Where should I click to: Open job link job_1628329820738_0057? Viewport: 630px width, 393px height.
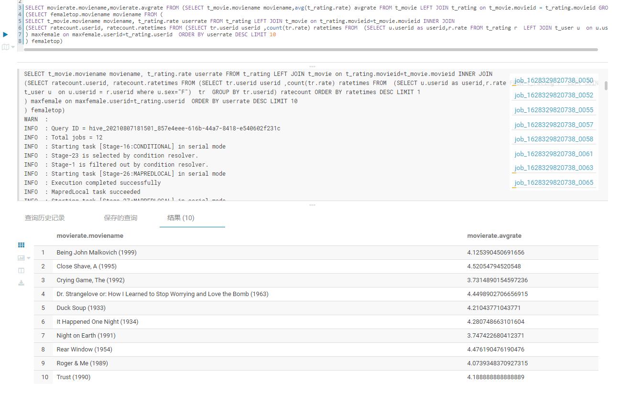click(x=554, y=125)
